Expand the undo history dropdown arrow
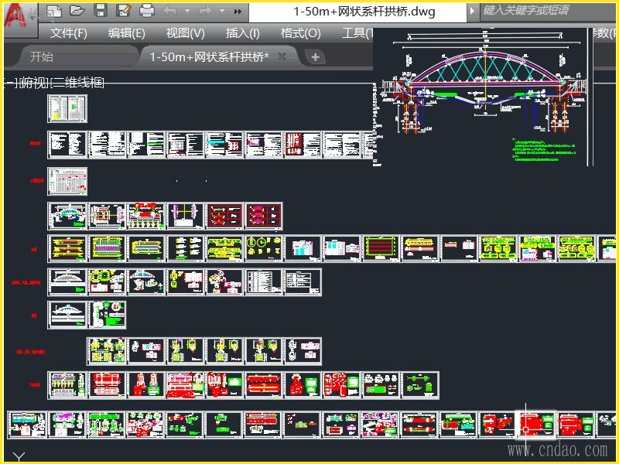The height and width of the screenshot is (464, 619). [187, 11]
